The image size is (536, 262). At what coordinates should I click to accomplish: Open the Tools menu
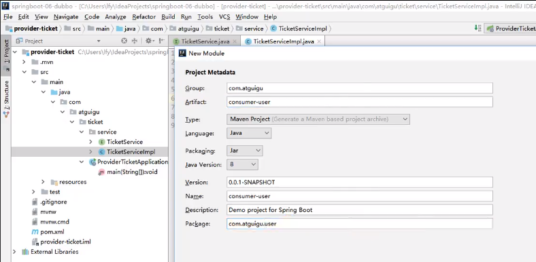tap(205, 17)
